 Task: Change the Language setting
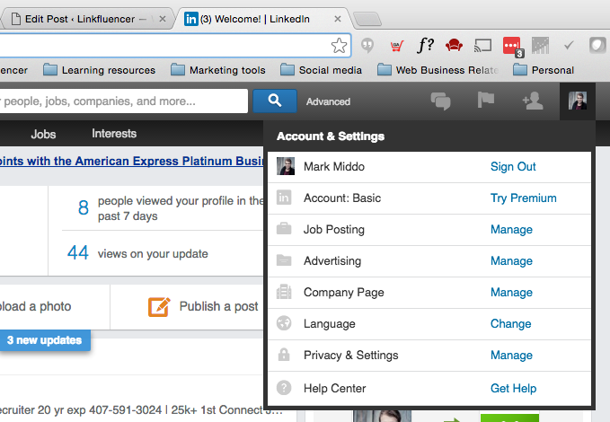tap(510, 323)
